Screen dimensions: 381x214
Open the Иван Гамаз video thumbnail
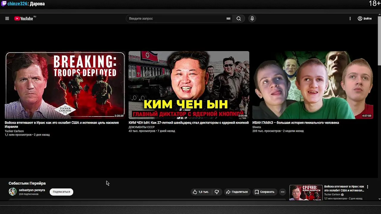click(313, 85)
